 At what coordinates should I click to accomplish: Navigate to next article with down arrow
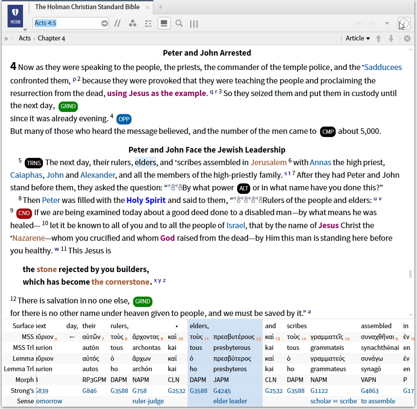pos(391,39)
